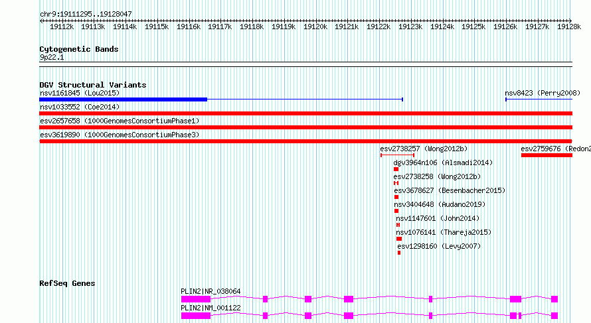Image resolution: width=591 pixels, height=323 pixels.
Task: Click the nsv3404648 (Audano2019) label
Action: [440, 204]
